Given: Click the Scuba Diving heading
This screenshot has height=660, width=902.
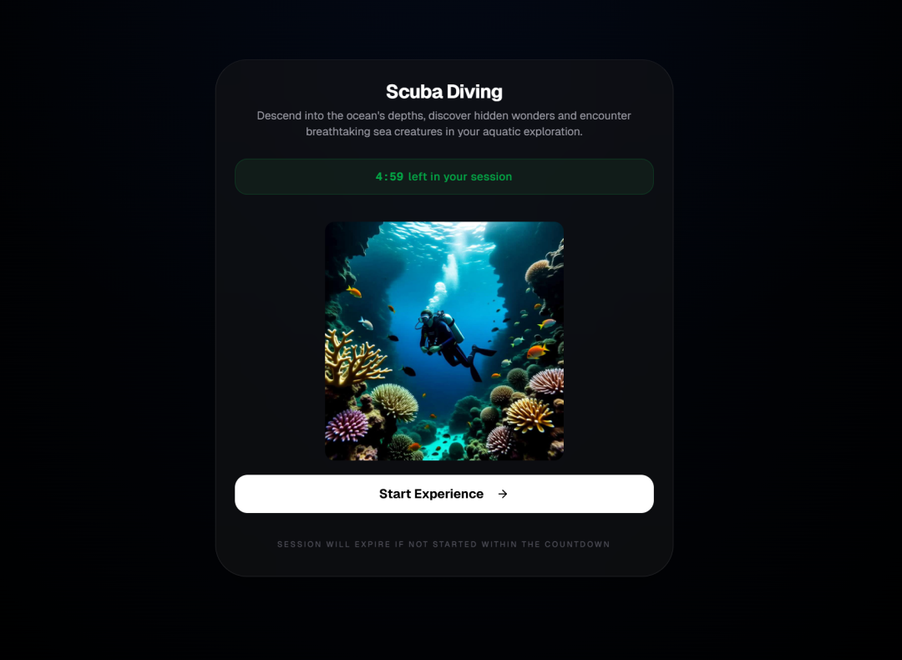Looking at the screenshot, I should [444, 92].
